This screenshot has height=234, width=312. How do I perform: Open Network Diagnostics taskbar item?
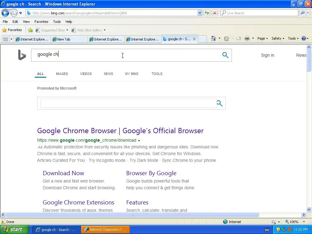(105, 229)
